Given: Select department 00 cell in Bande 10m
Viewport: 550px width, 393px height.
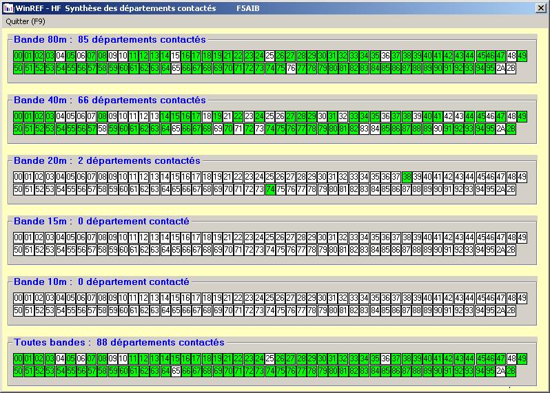Looking at the screenshot, I should click(18, 298).
